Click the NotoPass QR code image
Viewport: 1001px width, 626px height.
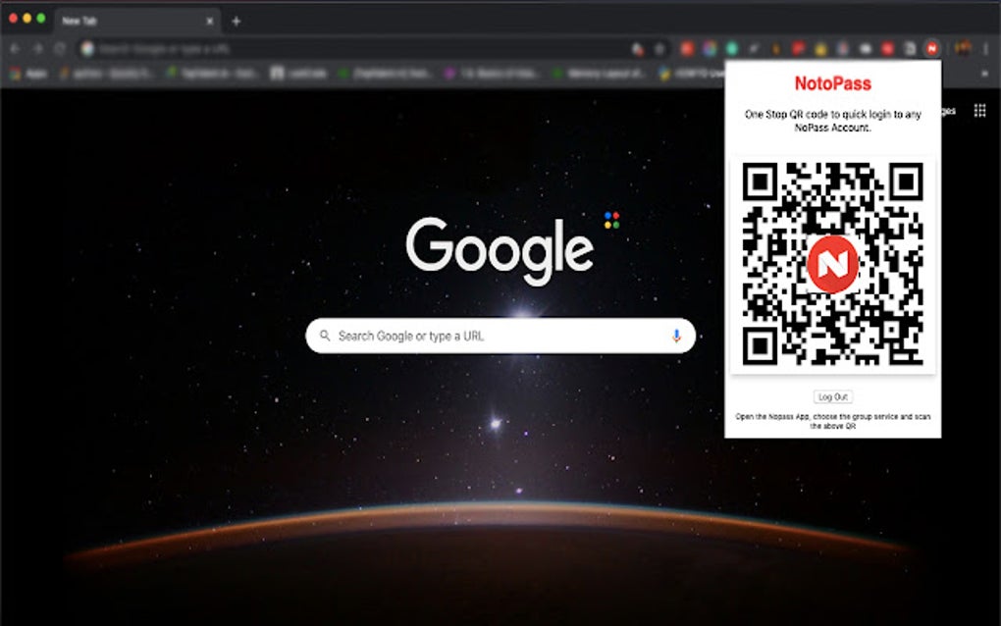tap(832, 264)
